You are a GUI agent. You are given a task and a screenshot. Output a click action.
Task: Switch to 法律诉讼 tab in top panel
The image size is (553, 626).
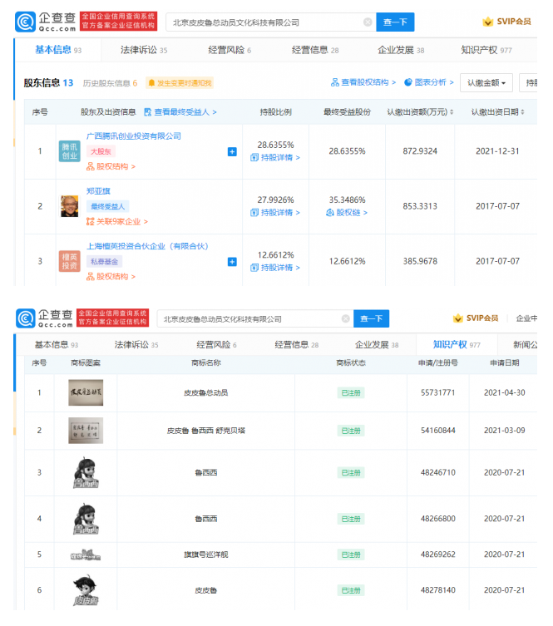[144, 50]
